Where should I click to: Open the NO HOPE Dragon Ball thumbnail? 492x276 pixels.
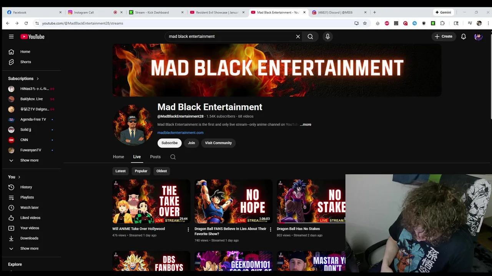tap(233, 202)
